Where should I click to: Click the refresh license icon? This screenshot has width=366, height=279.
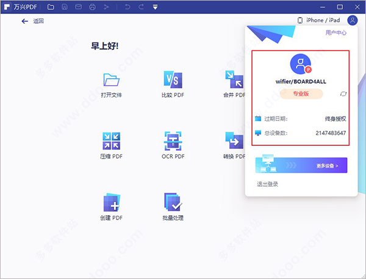343,94
